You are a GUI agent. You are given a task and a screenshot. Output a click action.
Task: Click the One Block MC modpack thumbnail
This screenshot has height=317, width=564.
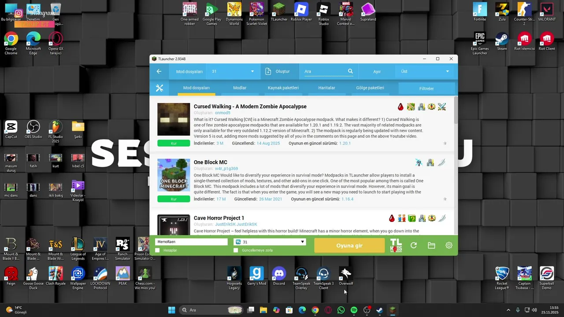(174, 175)
